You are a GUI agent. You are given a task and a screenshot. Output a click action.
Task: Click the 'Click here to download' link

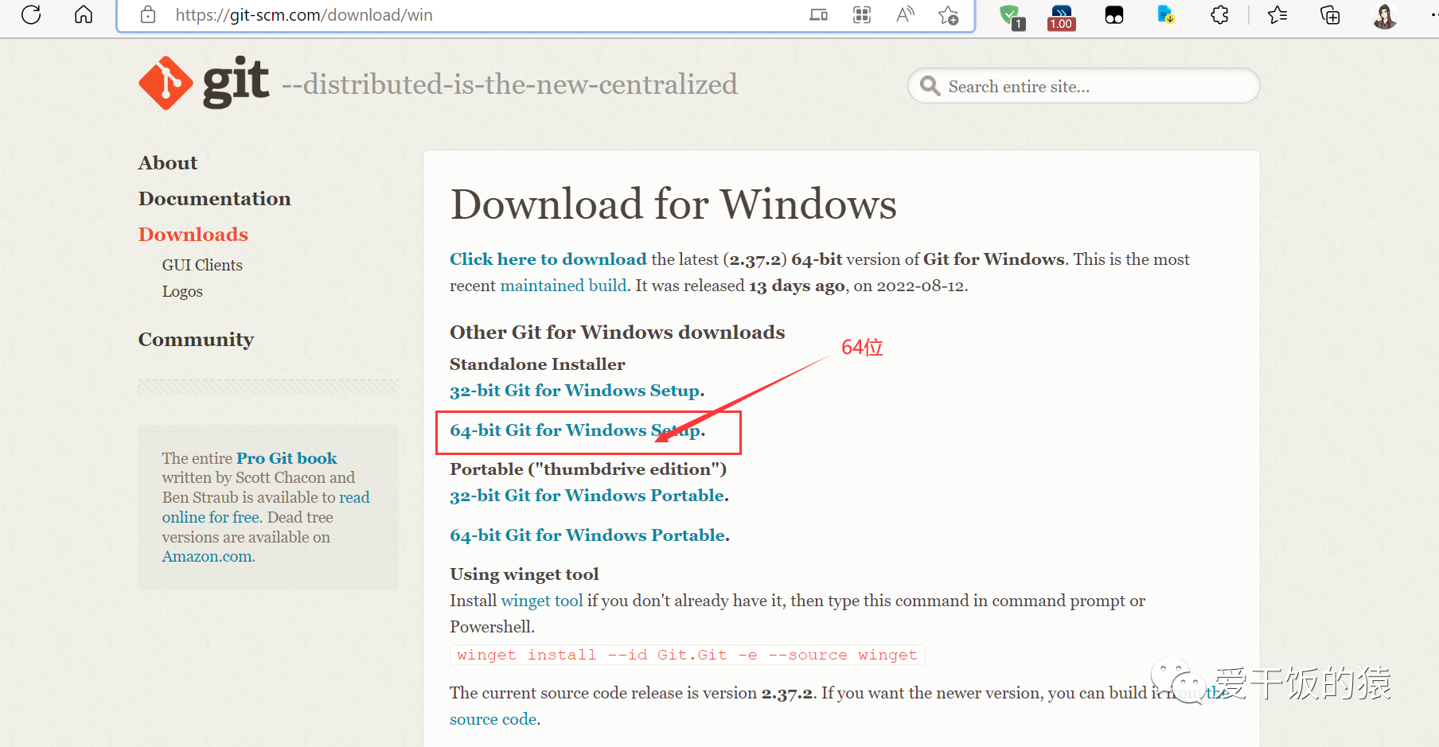coord(548,259)
